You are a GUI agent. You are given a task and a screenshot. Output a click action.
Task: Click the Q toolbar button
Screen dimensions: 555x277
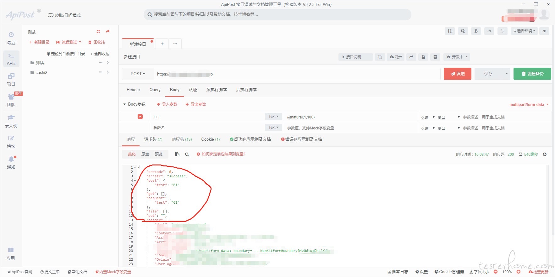coord(463,31)
